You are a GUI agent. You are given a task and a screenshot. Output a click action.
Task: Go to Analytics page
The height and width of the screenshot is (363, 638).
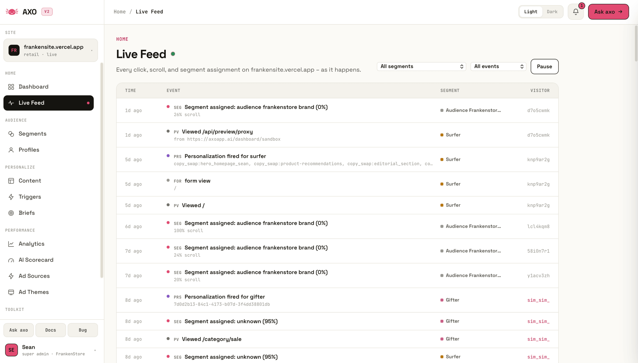(49, 244)
